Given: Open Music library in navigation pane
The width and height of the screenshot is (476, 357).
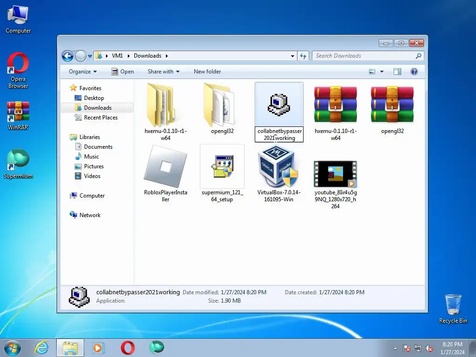Looking at the screenshot, I should tap(92, 157).
